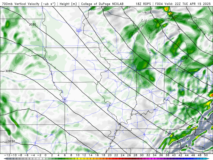Click the 3090 height contour label

[x=9, y=71]
